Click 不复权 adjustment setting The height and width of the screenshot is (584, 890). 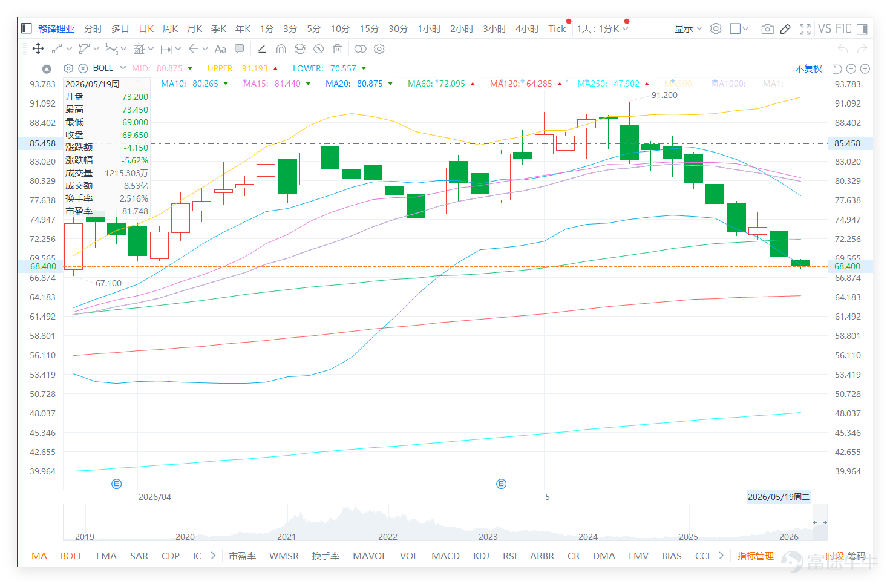pyautogui.click(x=809, y=68)
